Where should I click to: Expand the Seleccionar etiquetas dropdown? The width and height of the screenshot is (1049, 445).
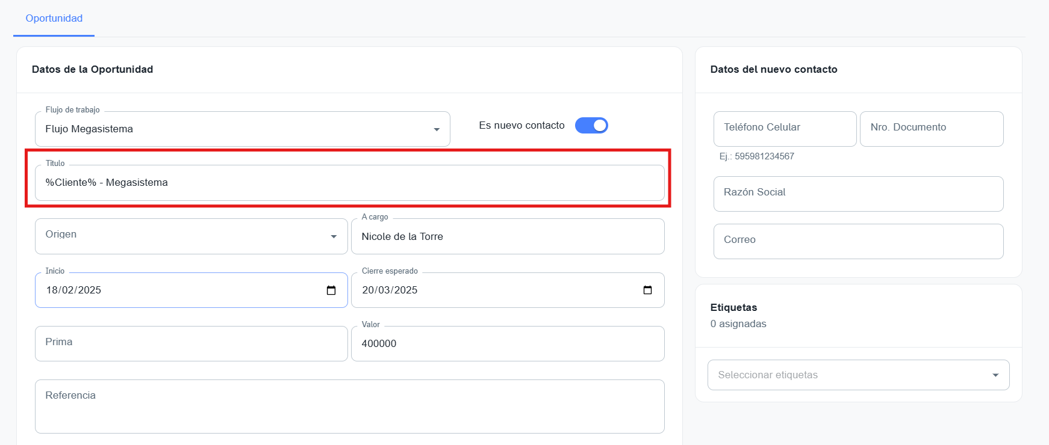click(995, 375)
